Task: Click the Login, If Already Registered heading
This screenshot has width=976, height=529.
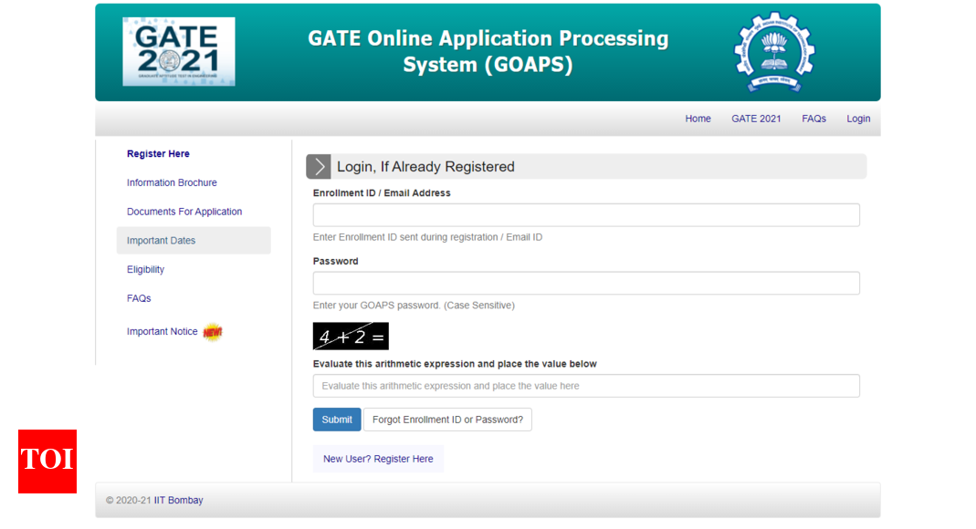Action: coord(425,167)
